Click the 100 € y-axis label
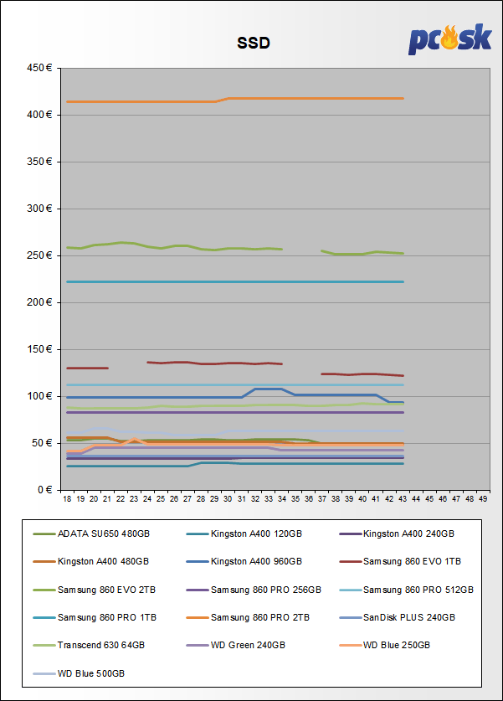 [x=39, y=396]
